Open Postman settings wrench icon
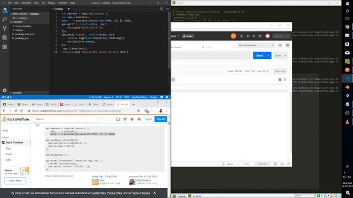This screenshot has height=198, width=353. 248,36
